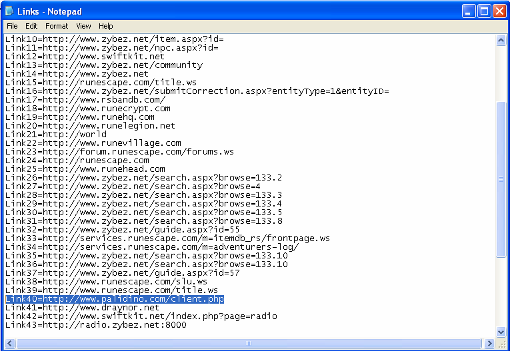The image size is (510, 351).
Task: Open the File menu
Action: (12, 26)
